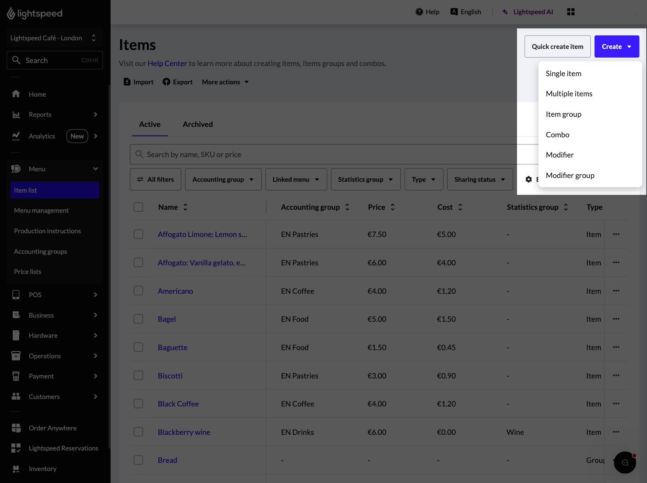This screenshot has height=483, width=647.
Task: Click the sidebar Search field
Action: [55, 60]
